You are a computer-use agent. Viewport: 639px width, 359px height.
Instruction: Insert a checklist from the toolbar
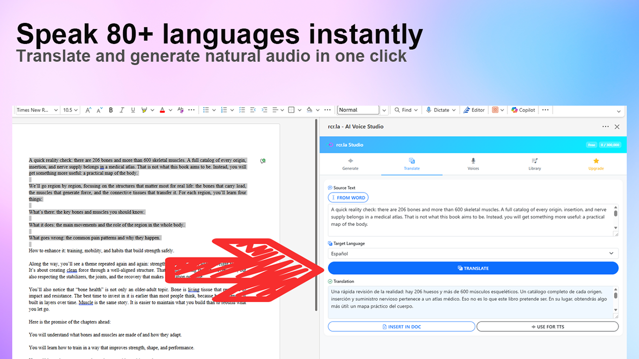[242, 110]
